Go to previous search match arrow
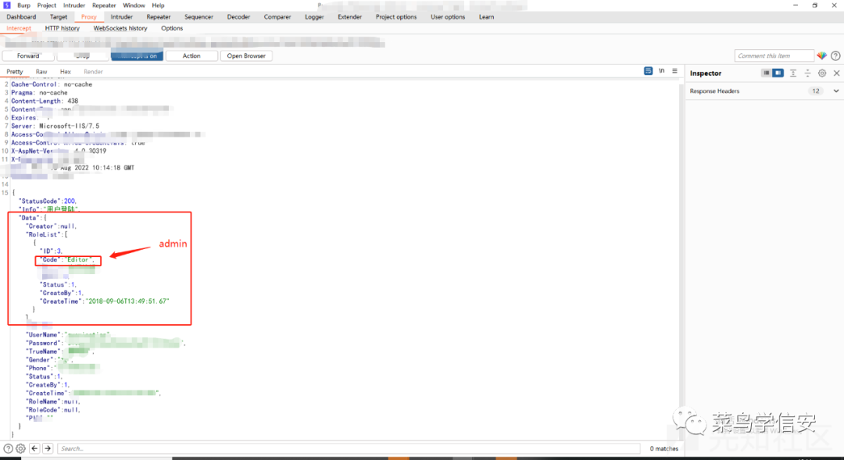This screenshot has width=844, height=460. click(34, 448)
